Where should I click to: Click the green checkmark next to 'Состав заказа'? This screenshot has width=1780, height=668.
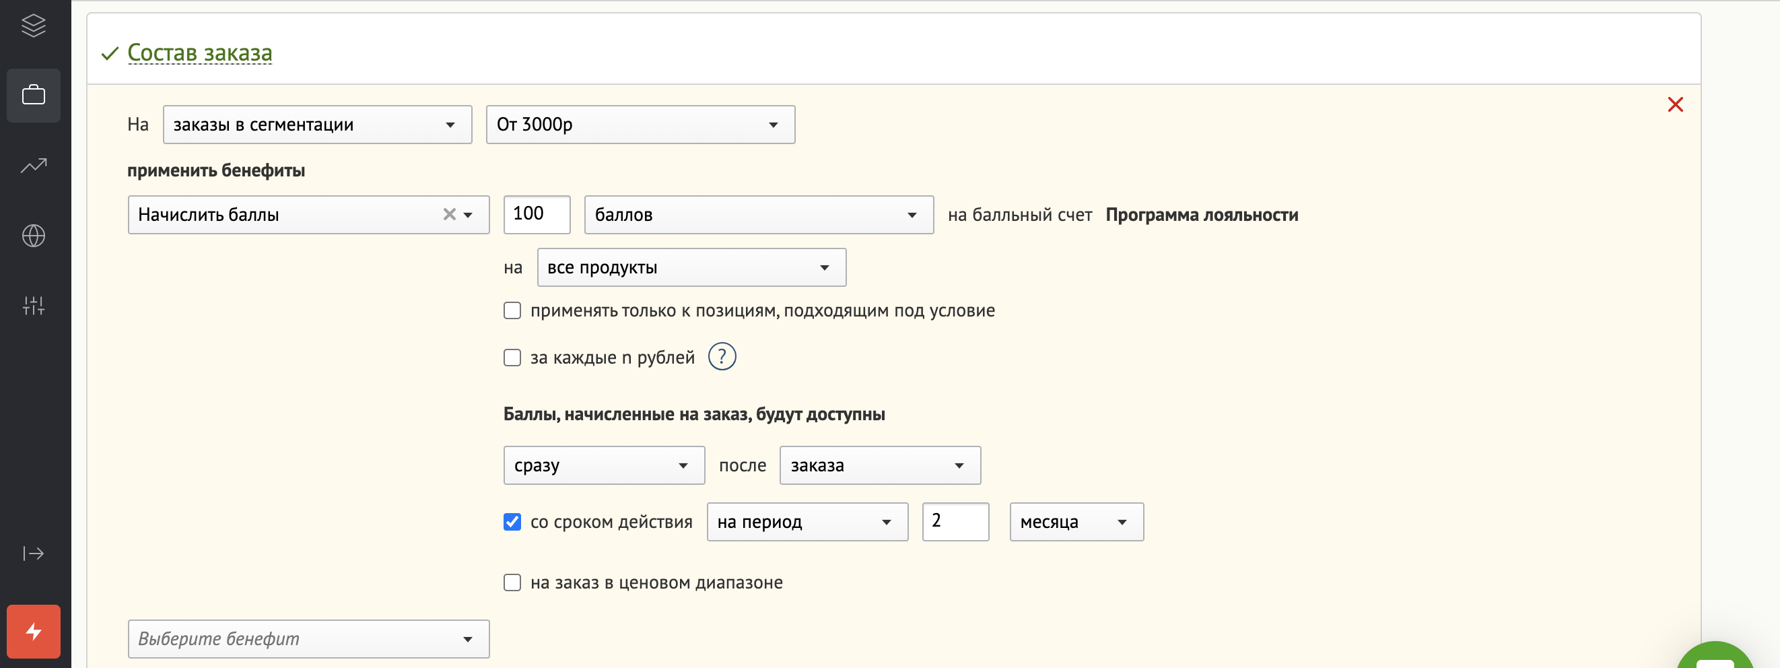pos(110,53)
